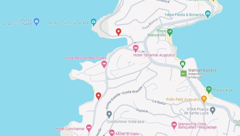
Task: Click the Mirador Sinfonía del Mar camera pin
Action: (x=94, y=22)
